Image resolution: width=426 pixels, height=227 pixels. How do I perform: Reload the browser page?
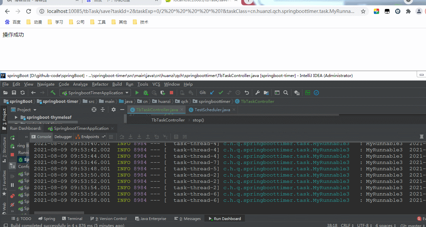[29, 11]
